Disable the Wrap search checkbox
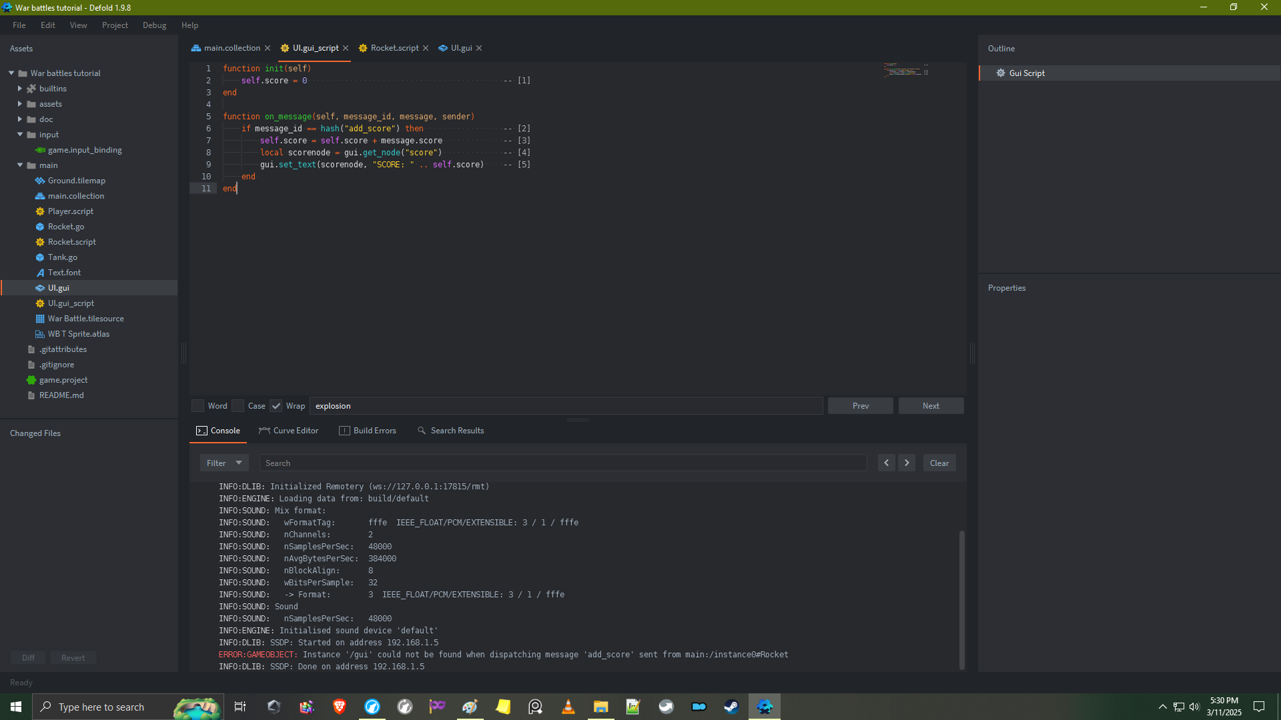 pos(276,406)
